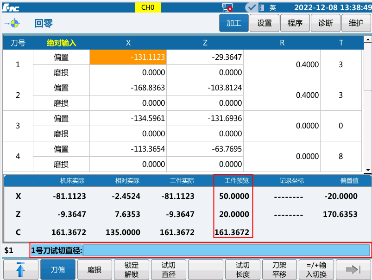This screenshot has width=372, height=280.
Task: Click the 记录坐标 recorded coordinate column header
Action: coord(292,181)
